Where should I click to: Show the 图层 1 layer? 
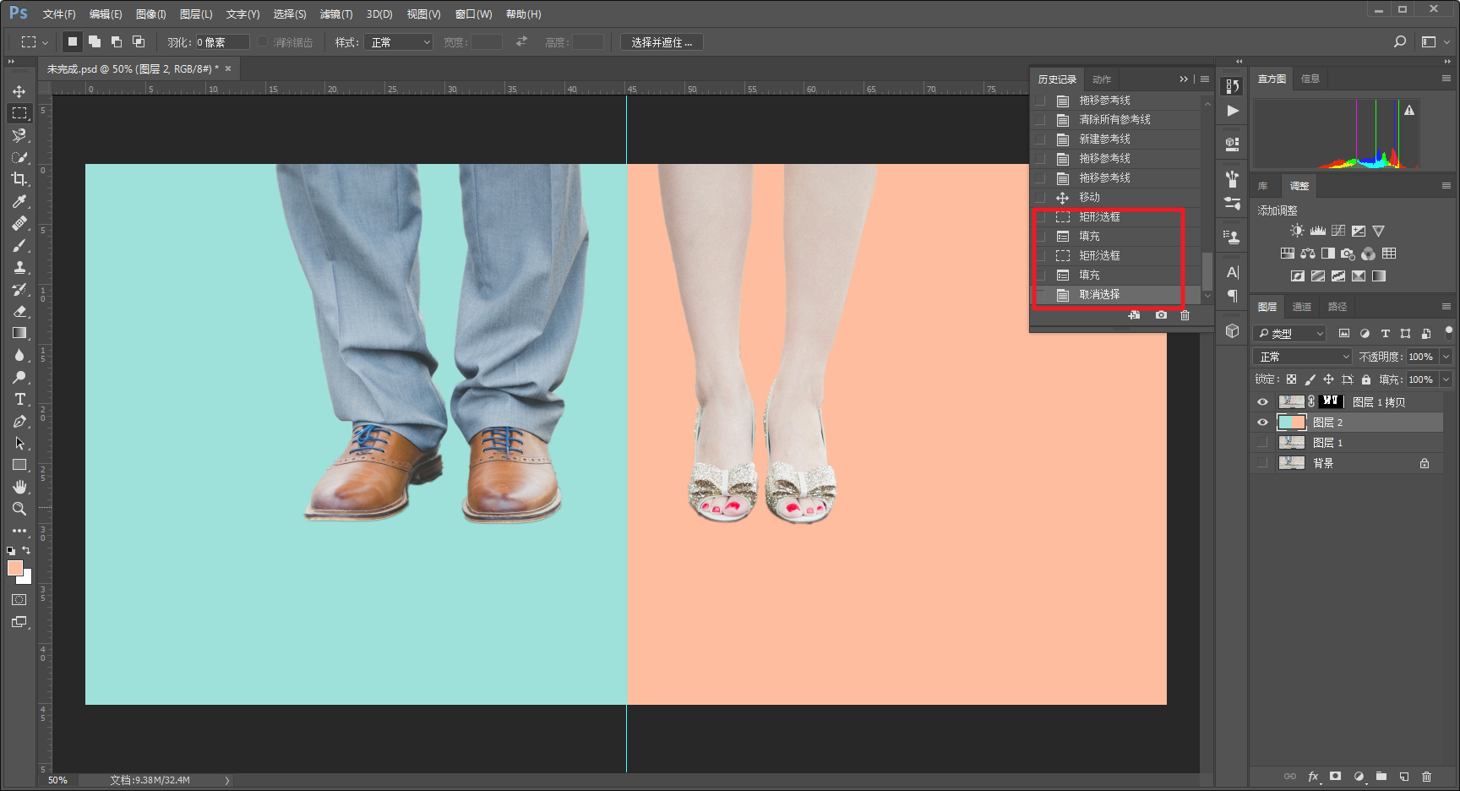(1262, 443)
